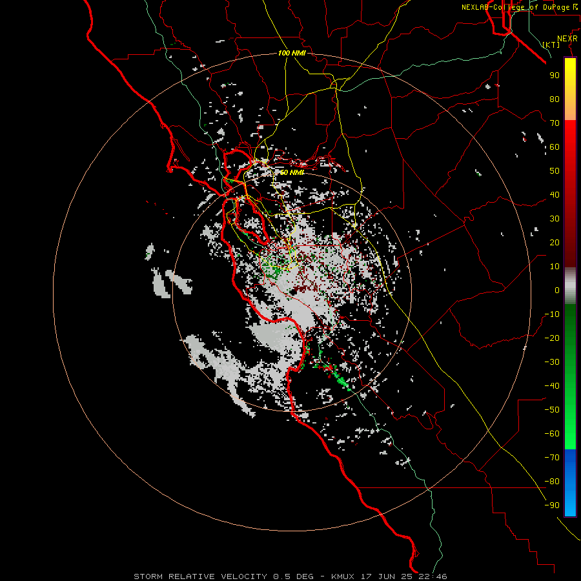Click the KMUX radar site identifier
Viewport: 581px width, 581px height.
tap(343, 576)
